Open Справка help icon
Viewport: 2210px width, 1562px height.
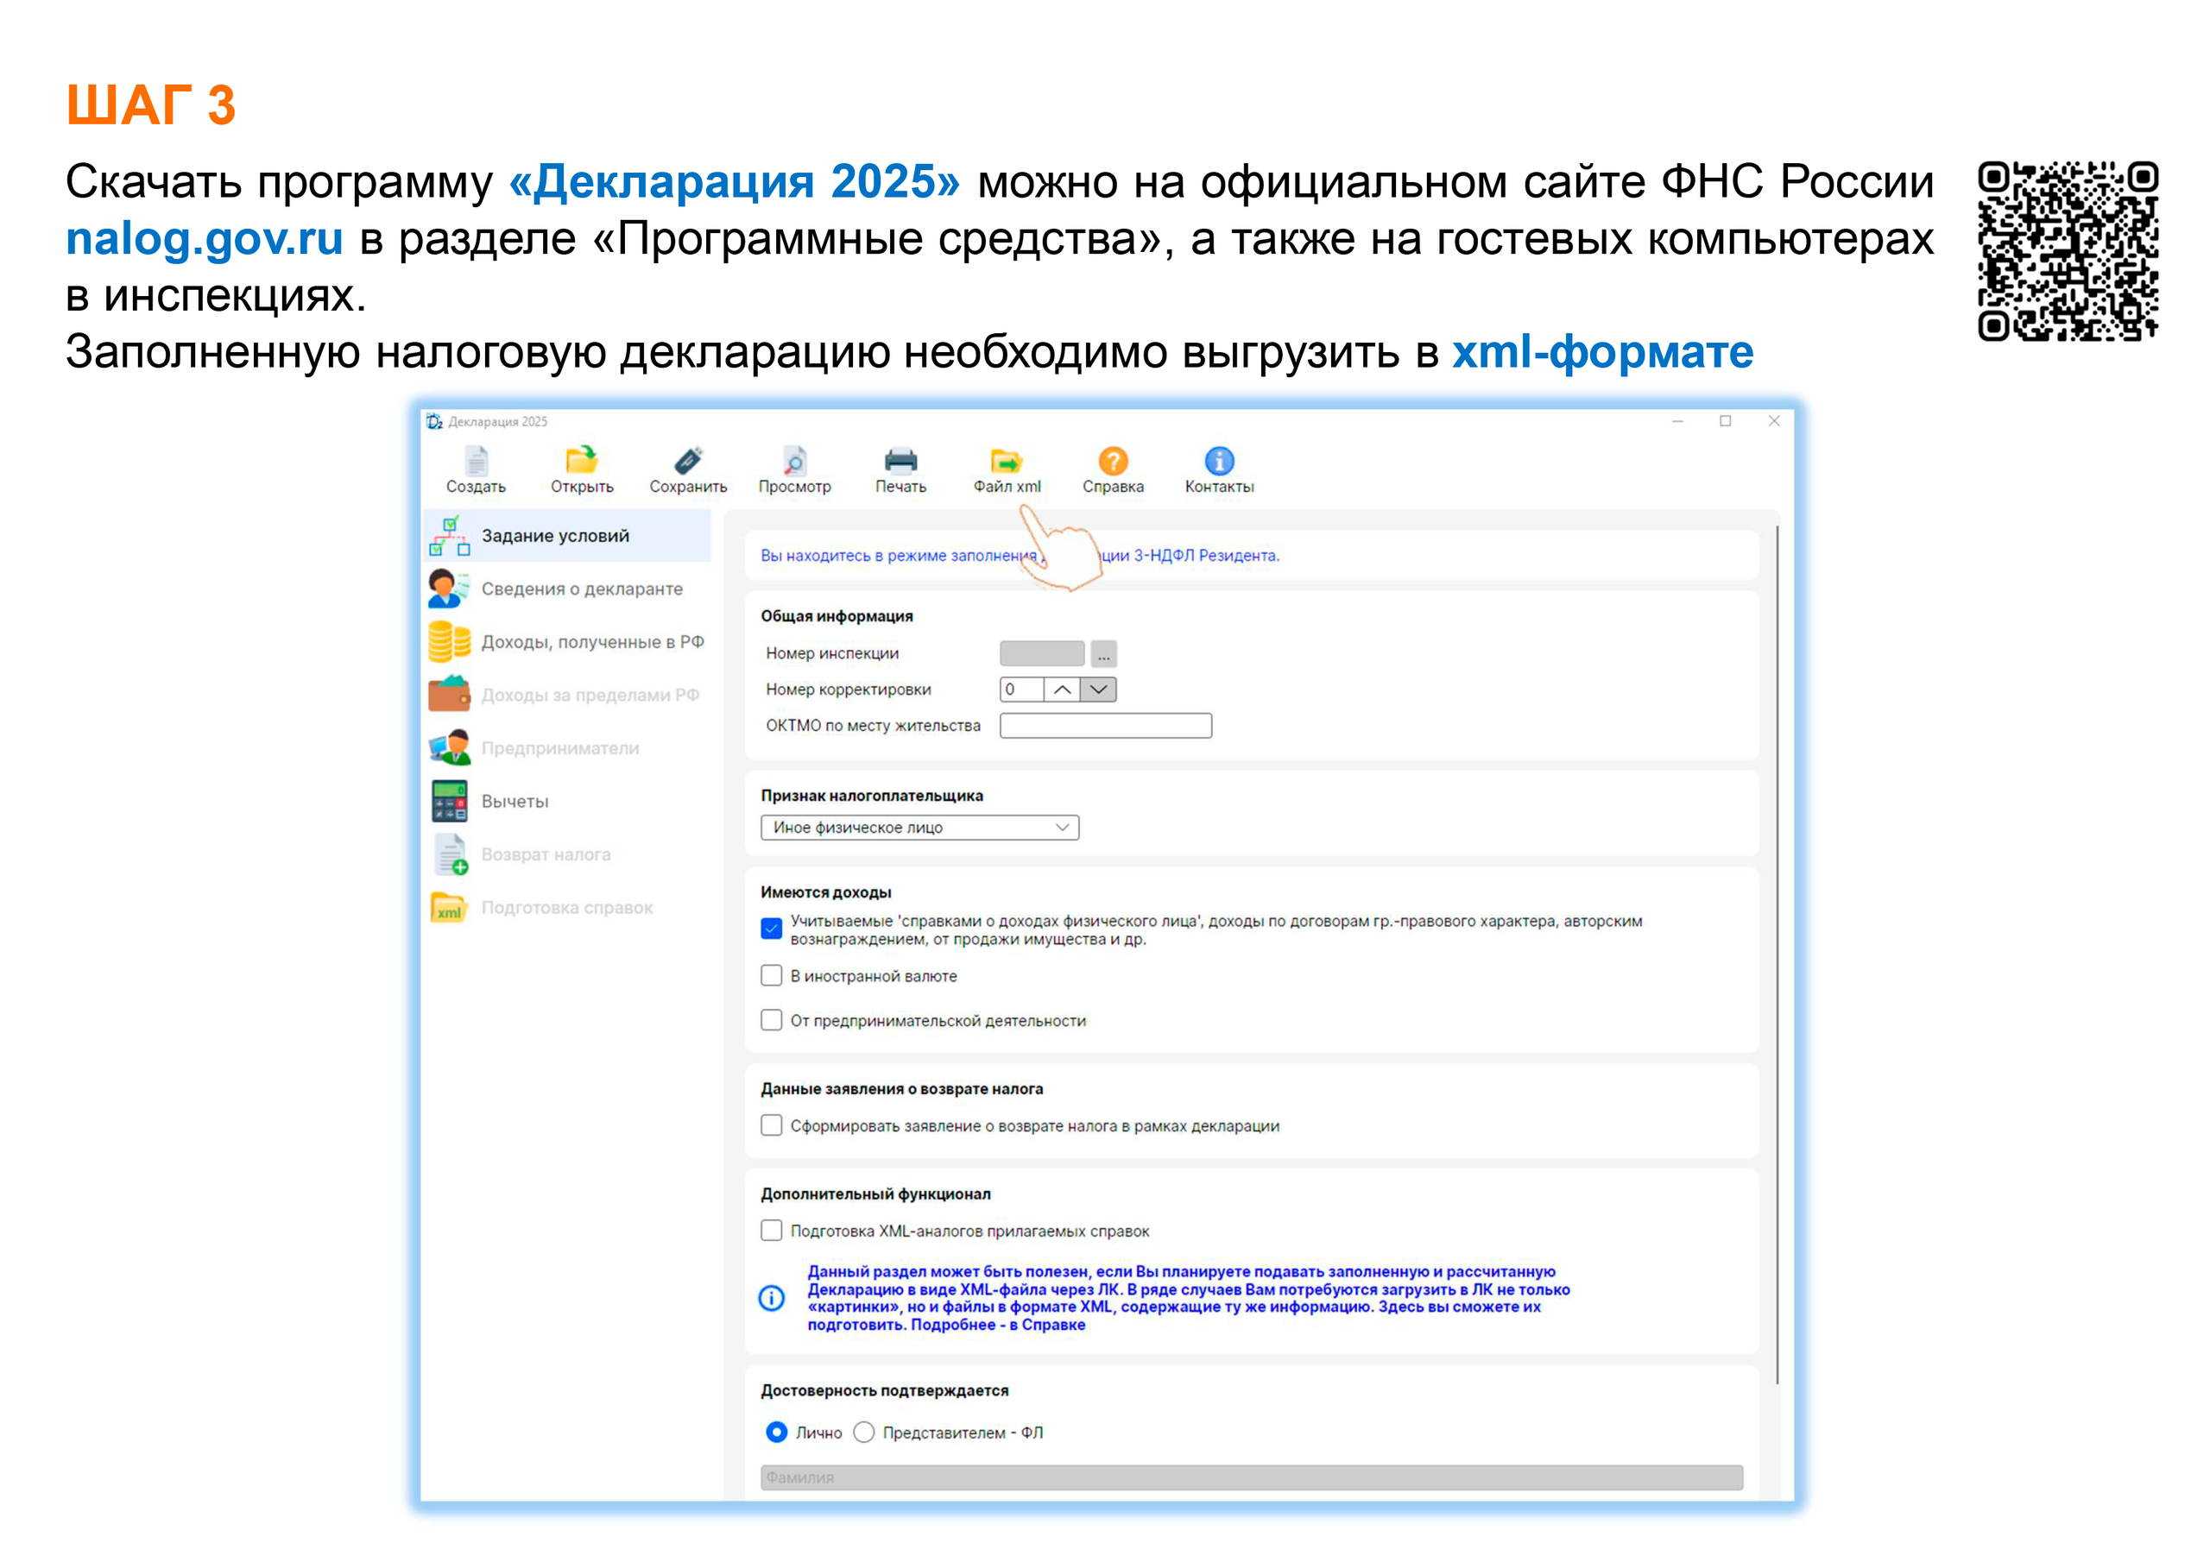[x=1113, y=462]
